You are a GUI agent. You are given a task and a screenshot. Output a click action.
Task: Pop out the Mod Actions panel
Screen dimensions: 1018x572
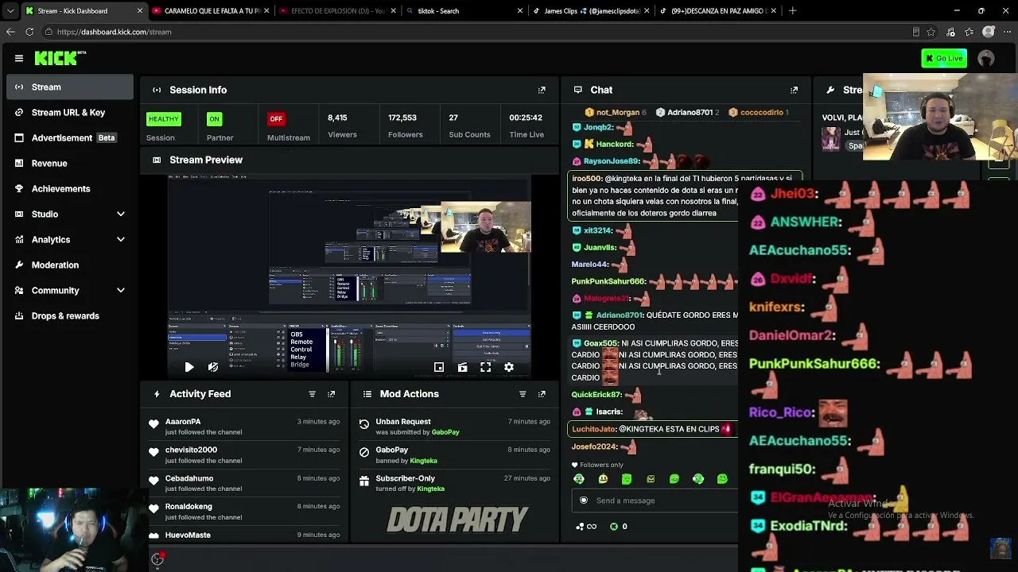[542, 394]
